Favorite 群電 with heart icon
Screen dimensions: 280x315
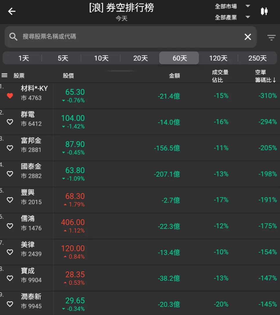[x=10, y=122]
